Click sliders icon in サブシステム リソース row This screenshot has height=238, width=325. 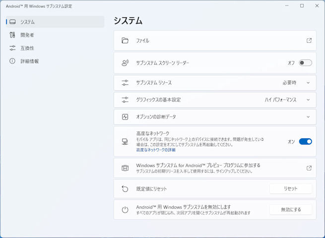coord(125,83)
